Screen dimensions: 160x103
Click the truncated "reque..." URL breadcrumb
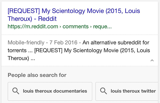(103, 26)
